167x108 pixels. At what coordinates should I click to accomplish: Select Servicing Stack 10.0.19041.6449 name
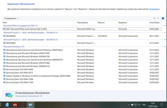[19, 70]
